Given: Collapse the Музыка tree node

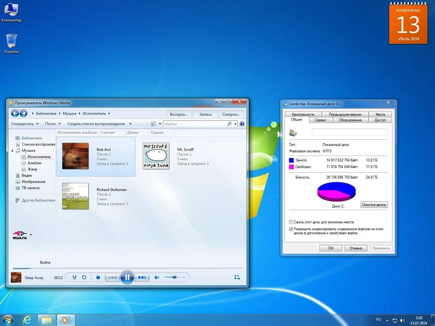Looking at the screenshot, I should [12, 151].
